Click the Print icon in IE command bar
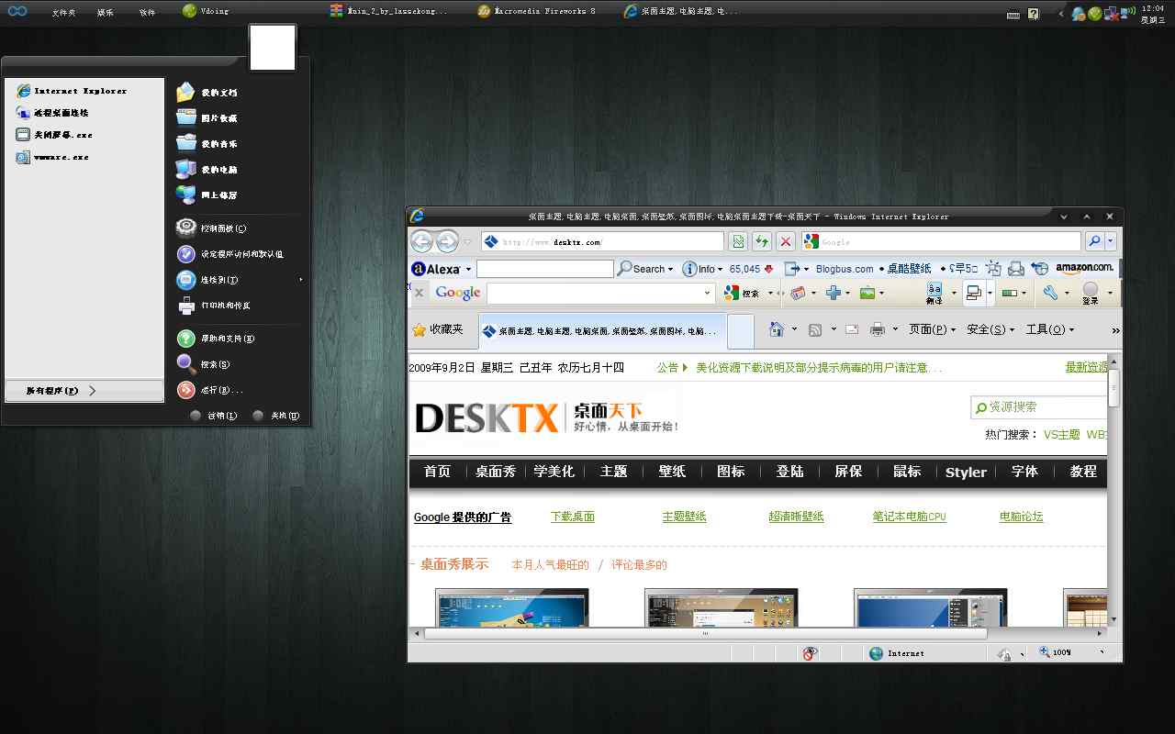Screen dimensions: 1175x734 pyautogui.click(x=878, y=329)
